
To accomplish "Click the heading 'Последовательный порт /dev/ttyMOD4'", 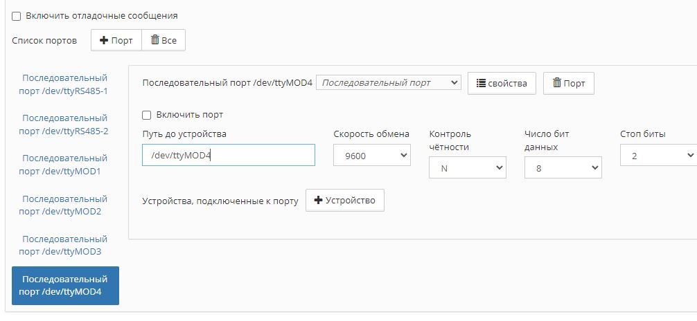I will coord(227,83).
